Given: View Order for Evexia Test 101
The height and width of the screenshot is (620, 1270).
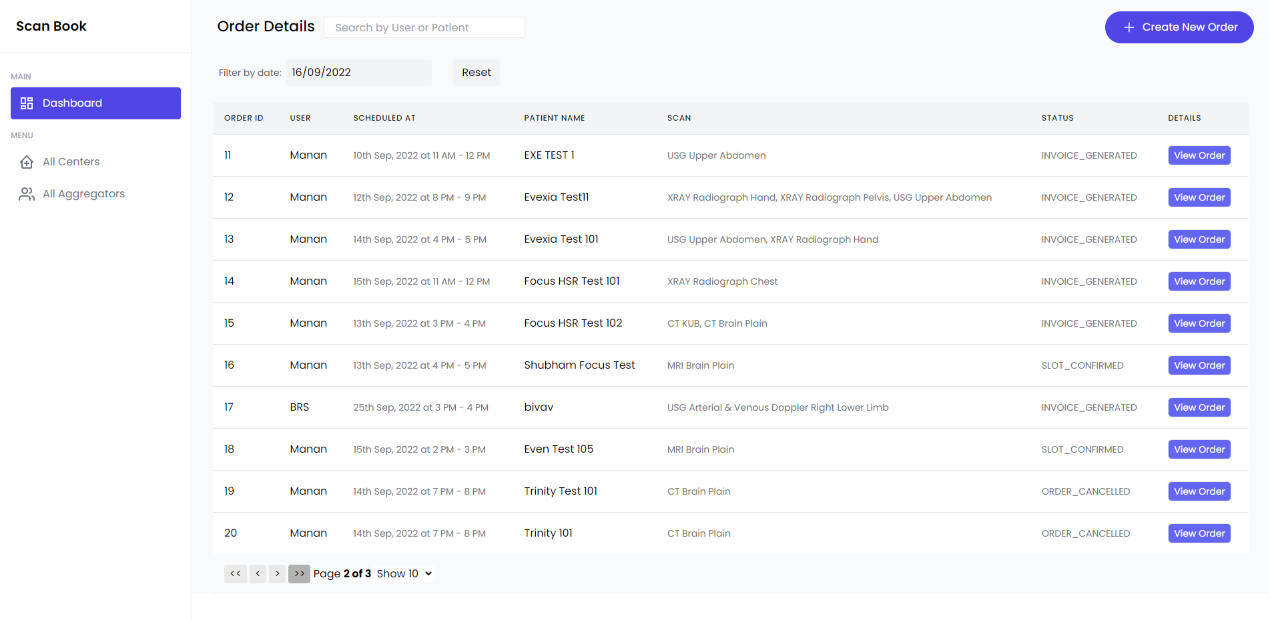Looking at the screenshot, I should [1199, 239].
